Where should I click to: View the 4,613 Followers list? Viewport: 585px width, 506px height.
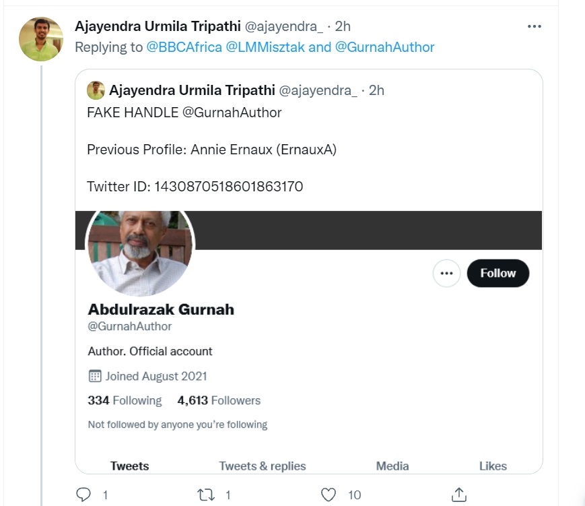[219, 400]
